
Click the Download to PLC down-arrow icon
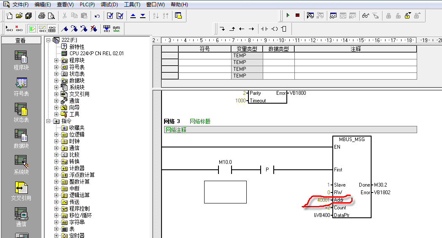pos(143,16)
